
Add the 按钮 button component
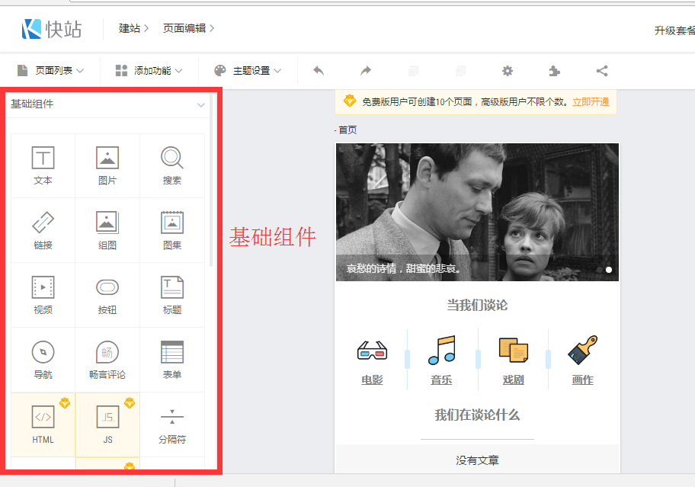pos(107,296)
